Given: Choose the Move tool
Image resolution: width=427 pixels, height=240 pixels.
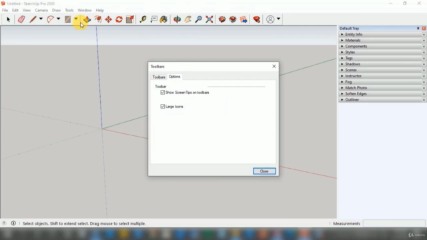Looking at the screenshot, I should pos(108,19).
